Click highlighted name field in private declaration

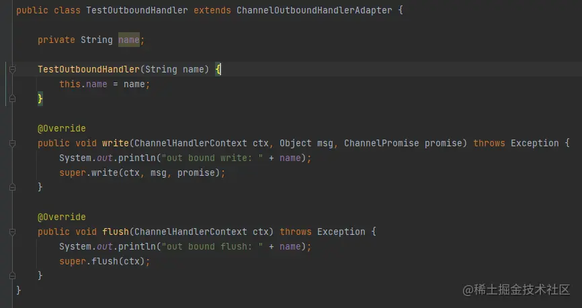[129, 40]
